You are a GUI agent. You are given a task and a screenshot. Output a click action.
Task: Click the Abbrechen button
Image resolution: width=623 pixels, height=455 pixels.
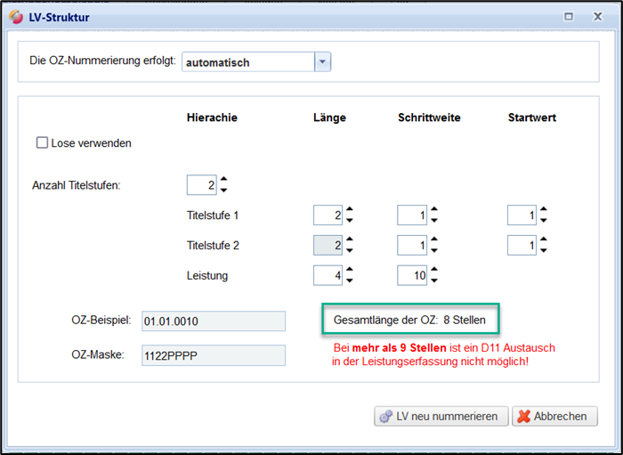click(554, 416)
